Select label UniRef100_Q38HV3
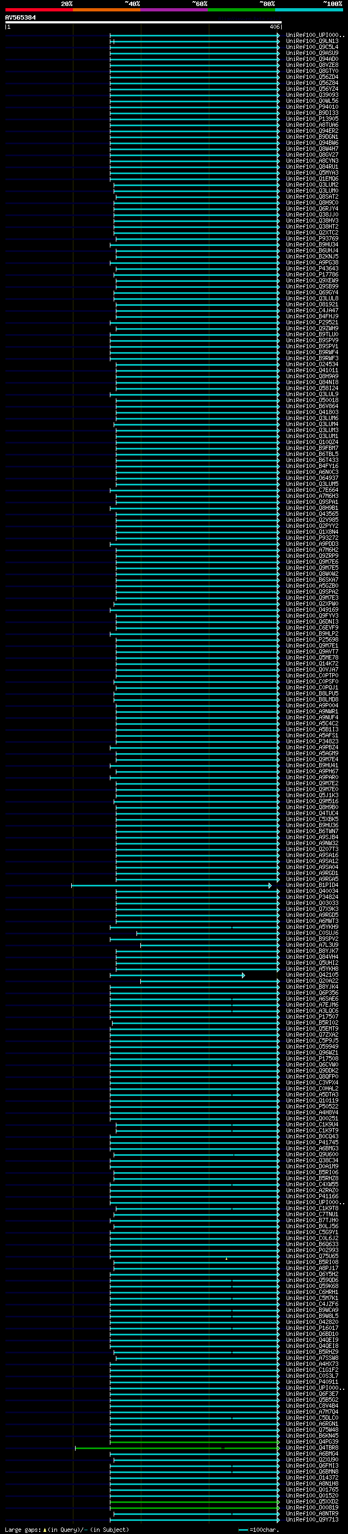This screenshot has width=348, height=1534. tap(312, 220)
